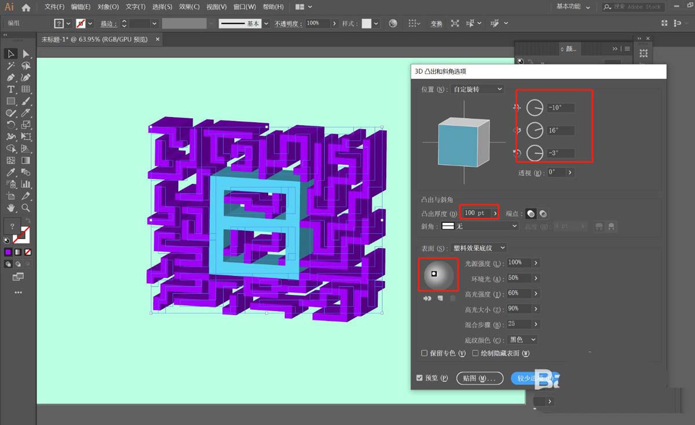Select the Zoom tool
Viewport: 695px width, 425px height.
[x=25, y=207]
